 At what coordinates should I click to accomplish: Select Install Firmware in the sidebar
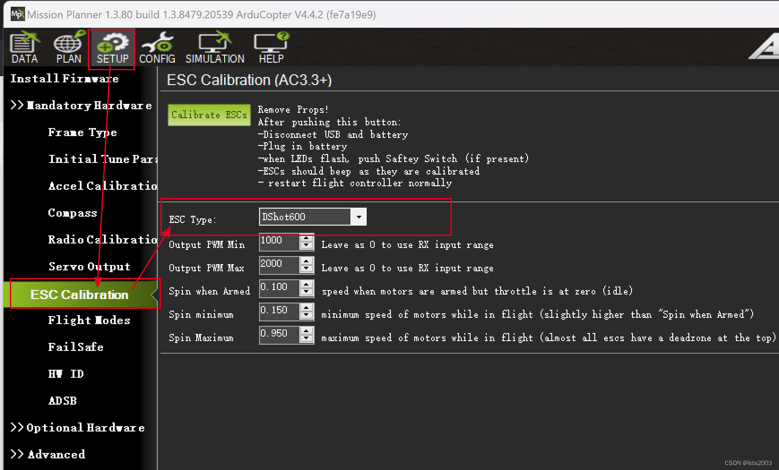point(65,79)
